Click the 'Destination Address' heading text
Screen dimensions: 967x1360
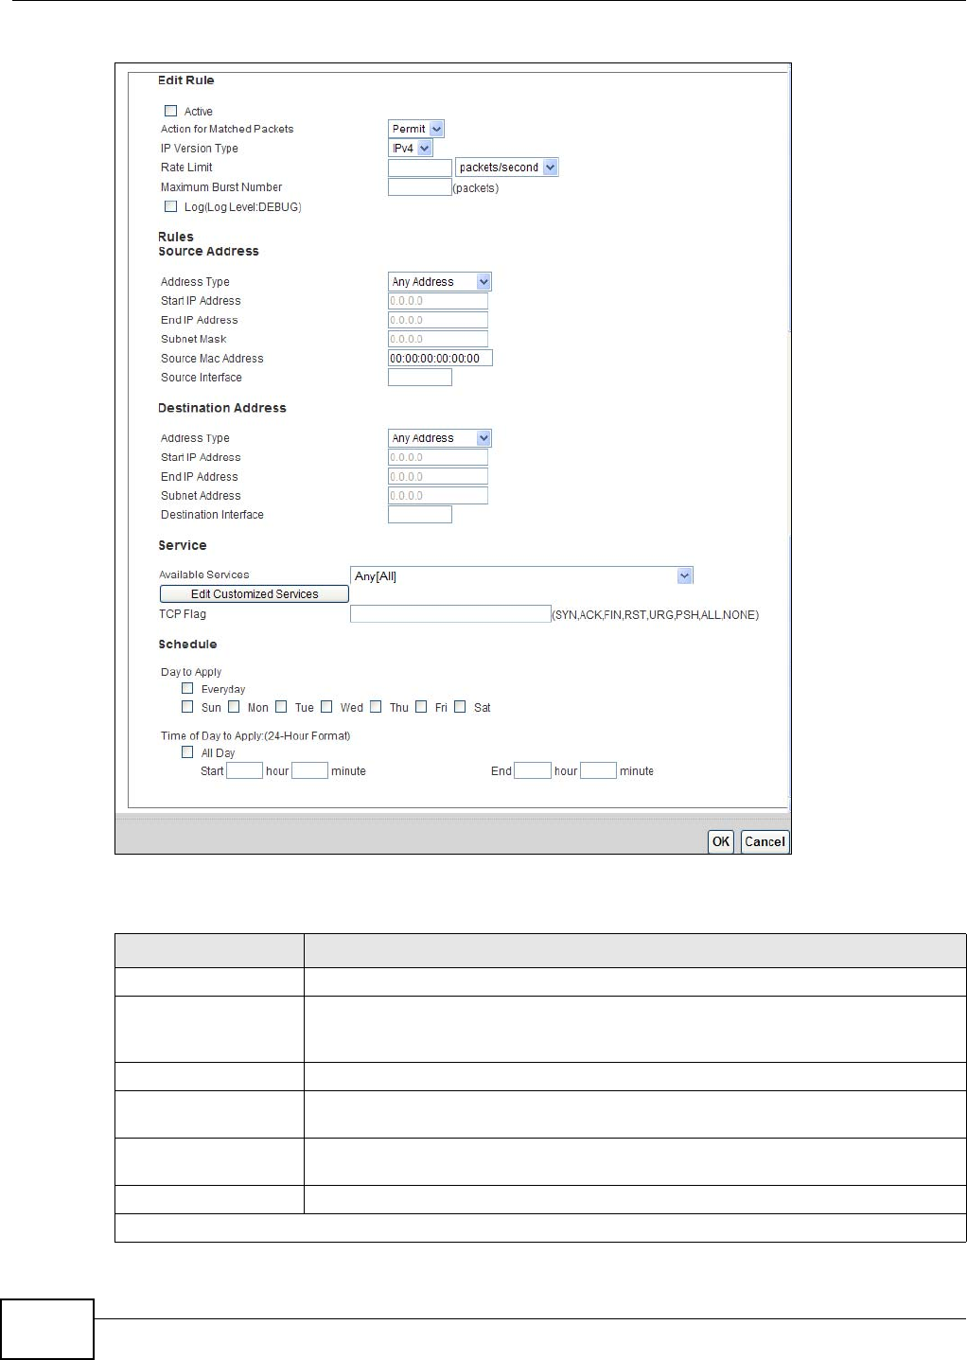point(222,408)
